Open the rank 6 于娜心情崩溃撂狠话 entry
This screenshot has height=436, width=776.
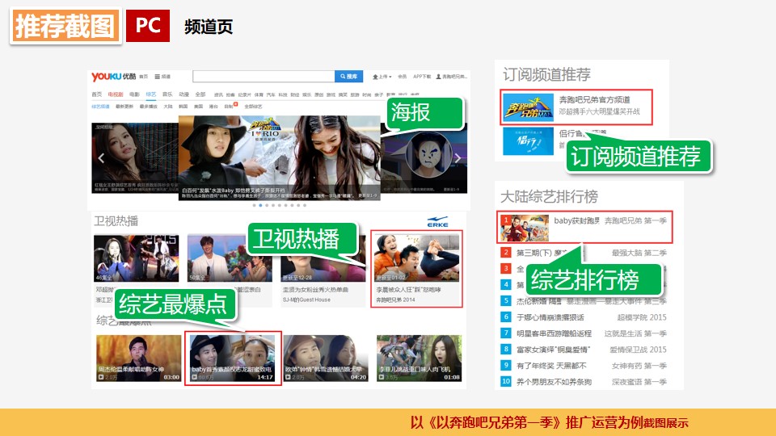[x=550, y=317]
